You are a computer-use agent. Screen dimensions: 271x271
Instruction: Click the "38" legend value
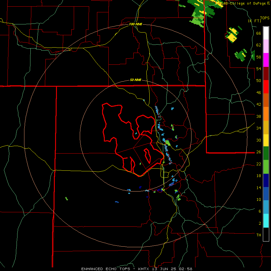[259, 116]
